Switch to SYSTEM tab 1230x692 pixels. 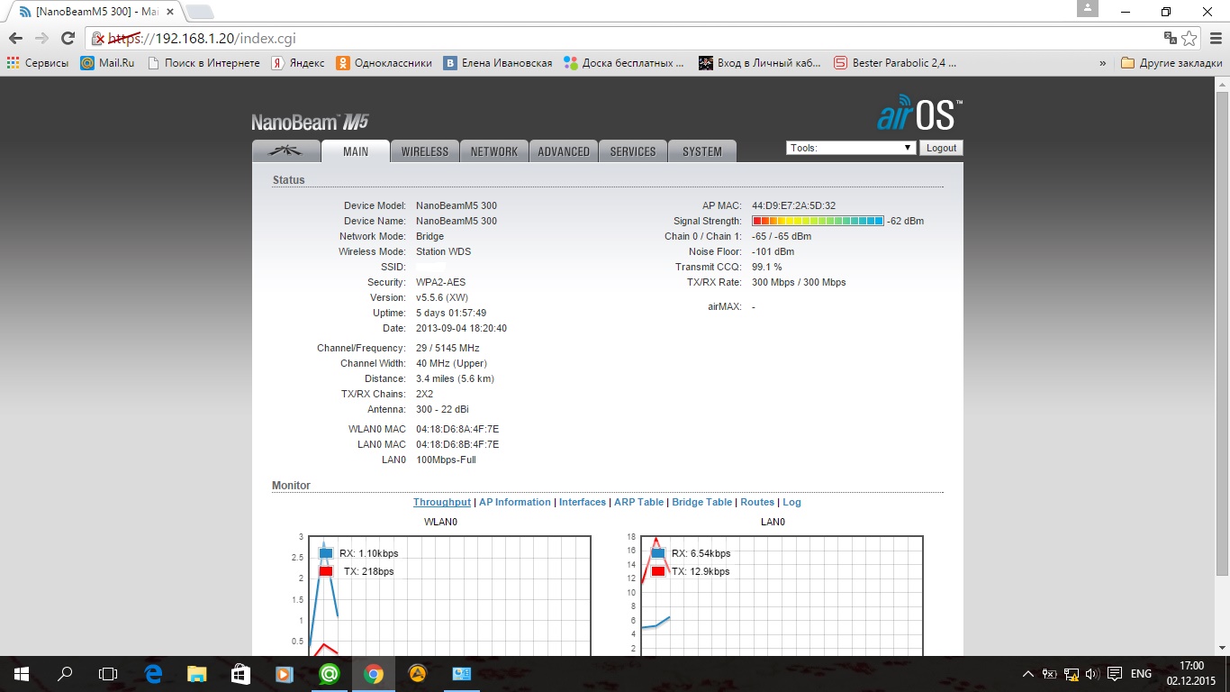click(x=702, y=151)
